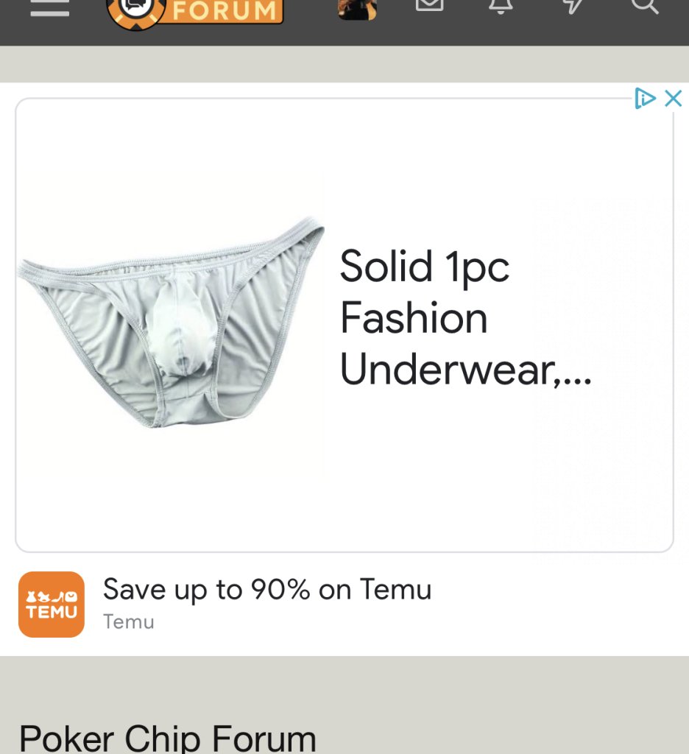The height and width of the screenshot is (754, 689).
Task: Click the orange Temu app logo
Action: [52, 605]
